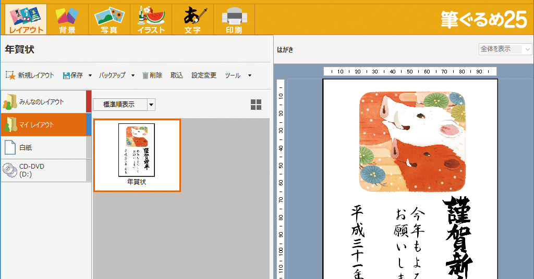Click the 保存 label
534x279 pixels.
tap(77, 75)
